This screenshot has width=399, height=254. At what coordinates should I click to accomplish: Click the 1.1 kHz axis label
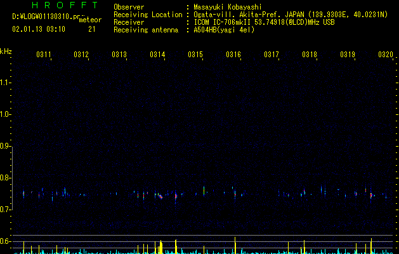[x=5, y=83]
